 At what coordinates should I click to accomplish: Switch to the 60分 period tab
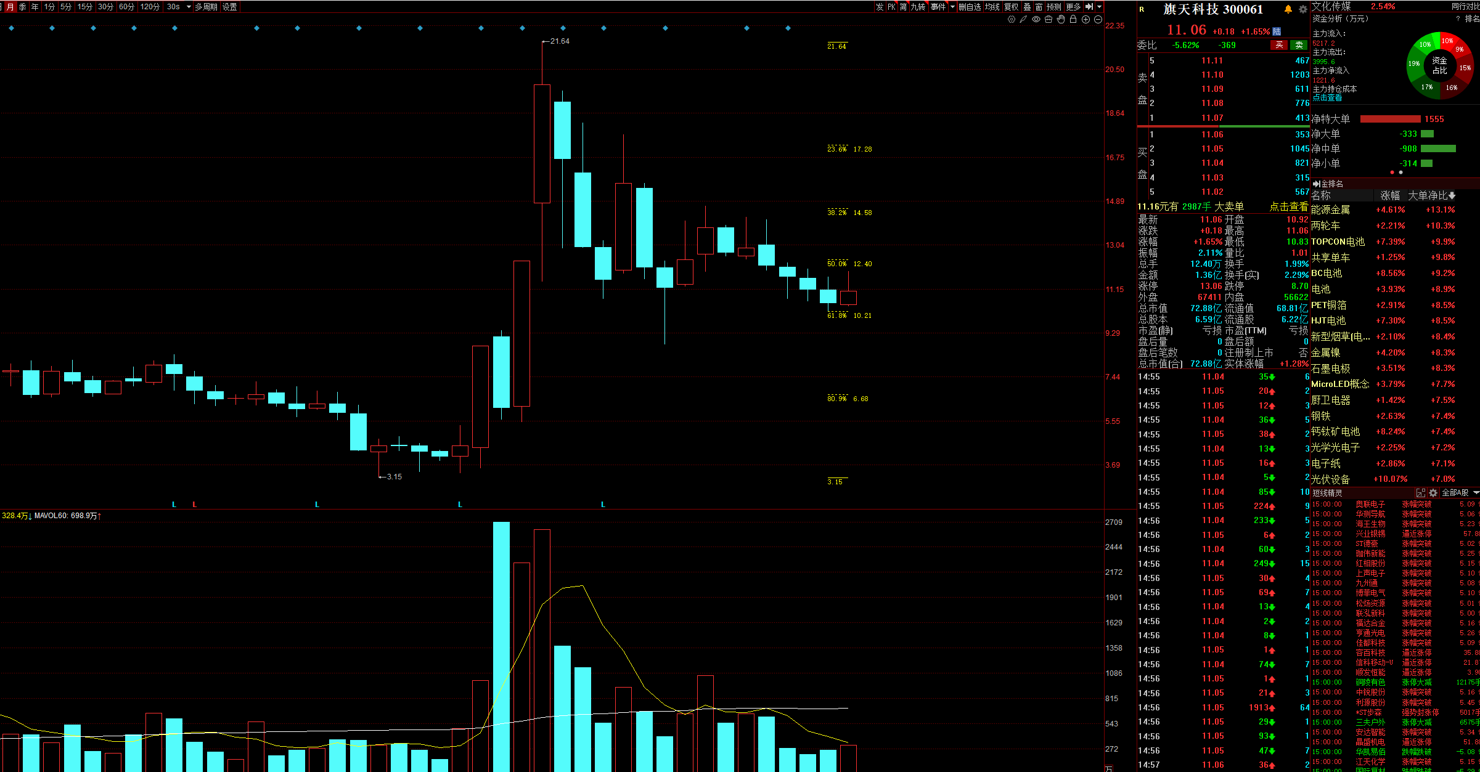click(x=126, y=7)
